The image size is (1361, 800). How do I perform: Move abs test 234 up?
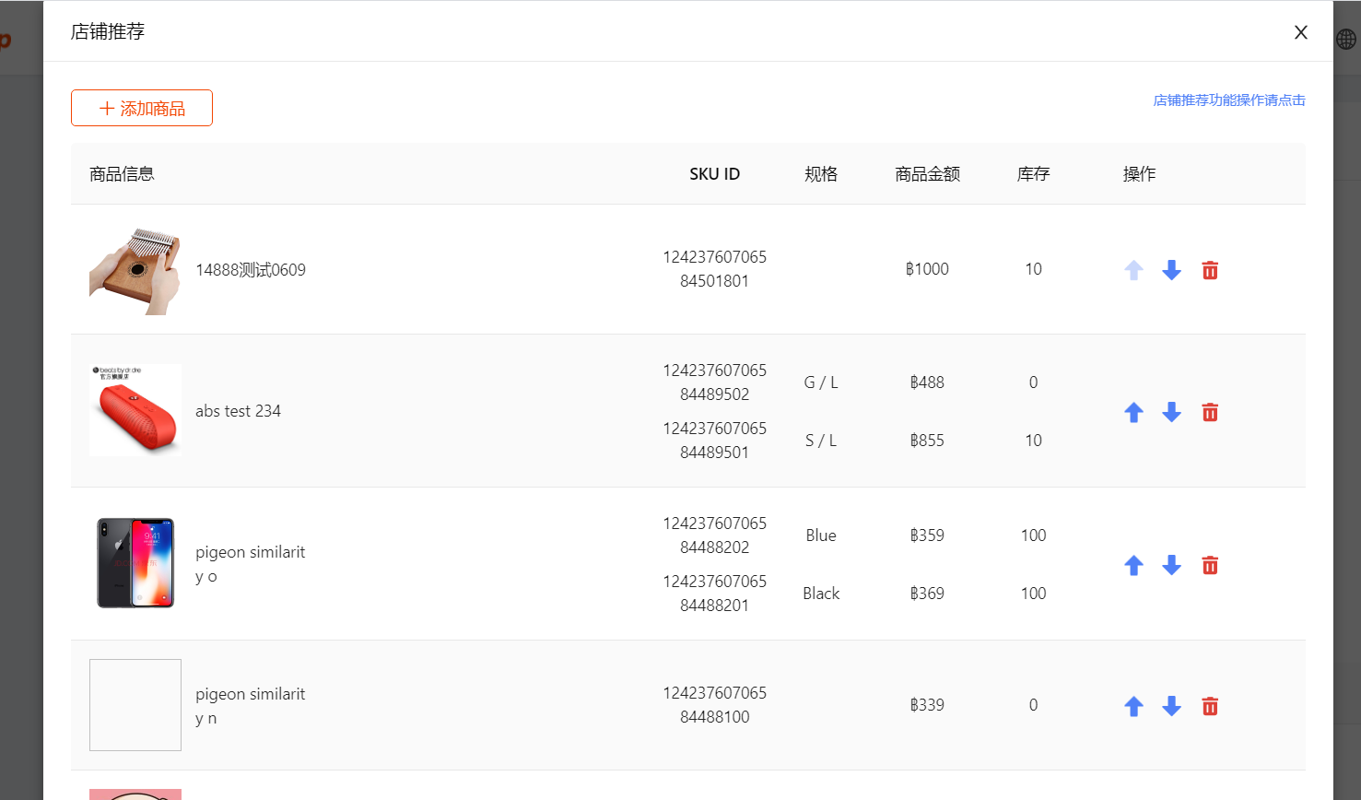pyautogui.click(x=1133, y=412)
